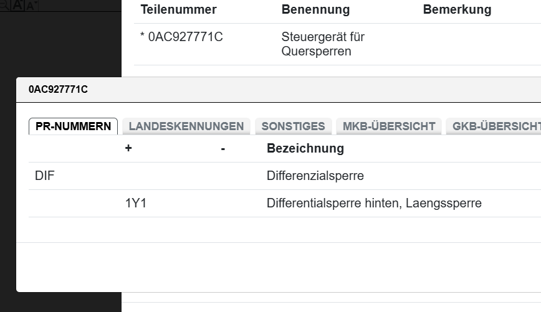This screenshot has width=541, height=312.
Task: Select the DIF row label
Action: (44, 176)
